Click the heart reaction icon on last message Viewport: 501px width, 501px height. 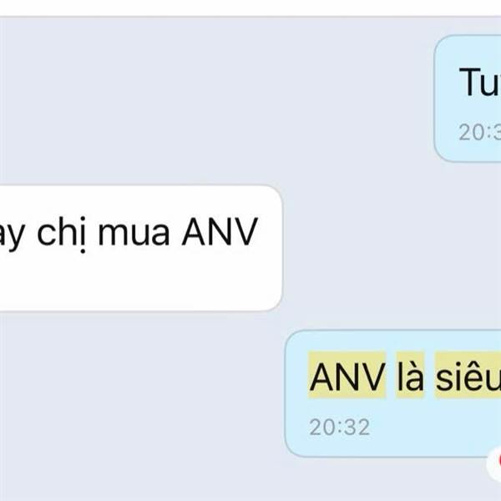tap(494, 464)
